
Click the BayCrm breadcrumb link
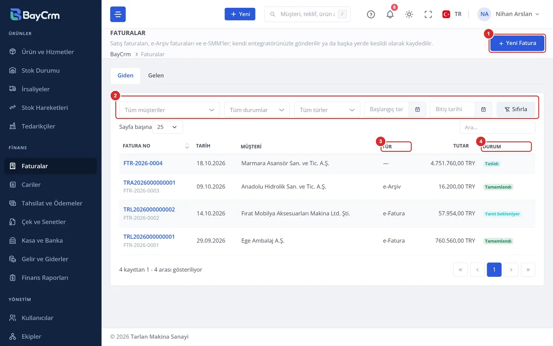coord(121,54)
